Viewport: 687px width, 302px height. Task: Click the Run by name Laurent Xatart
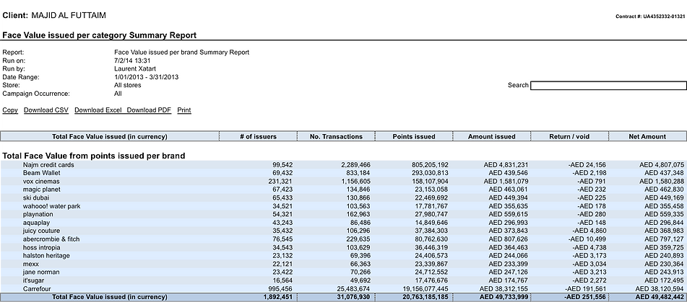[135, 69]
